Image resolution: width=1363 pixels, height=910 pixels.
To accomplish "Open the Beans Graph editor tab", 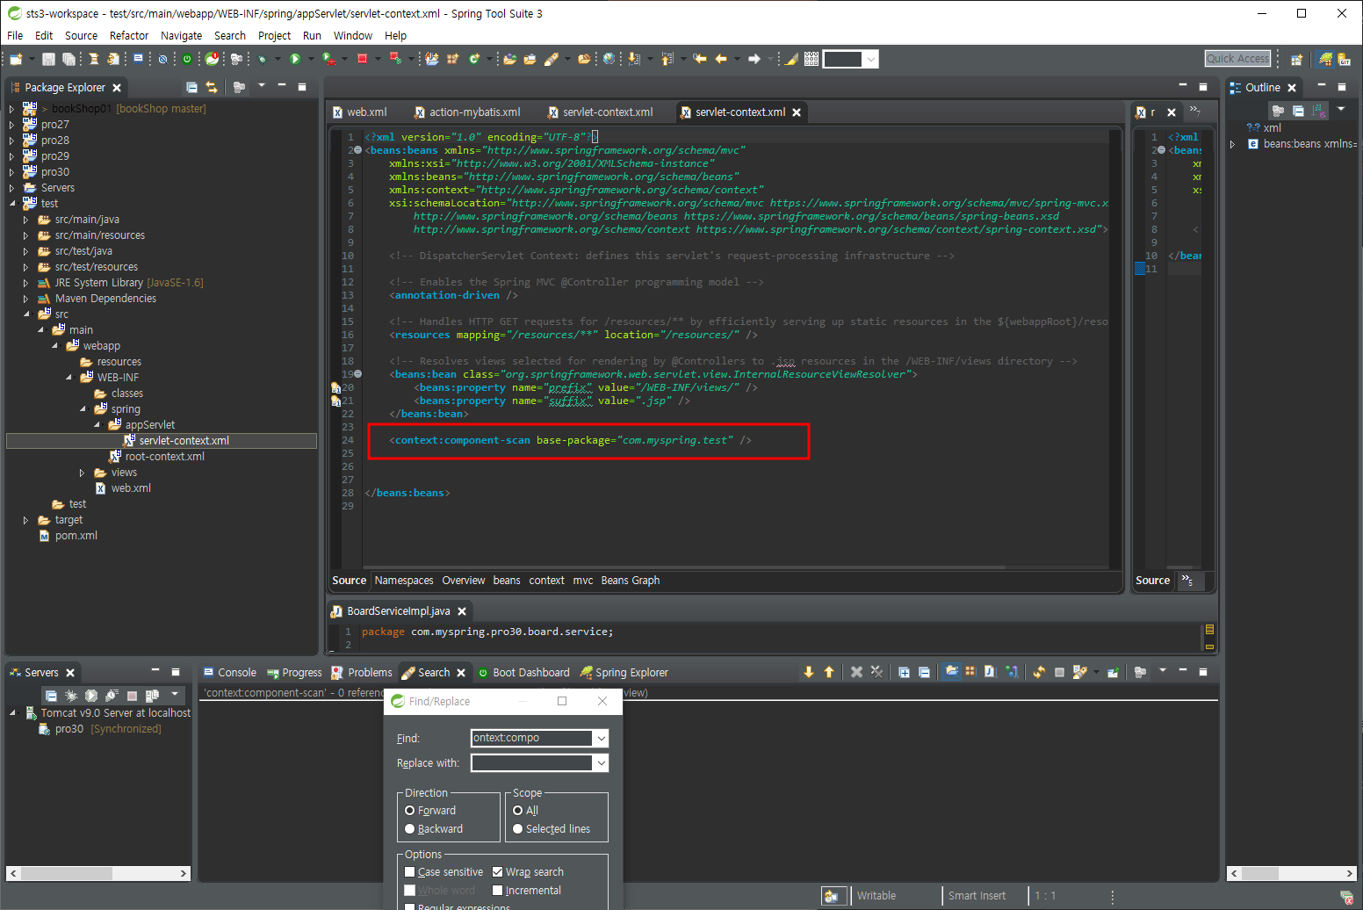I will point(631,581).
